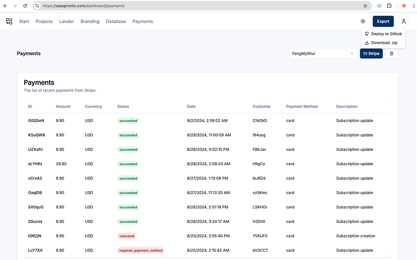Image resolution: width=417 pixels, height=260 pixels.
Task: View site information icon in address bar
Action: click(37, 6)
